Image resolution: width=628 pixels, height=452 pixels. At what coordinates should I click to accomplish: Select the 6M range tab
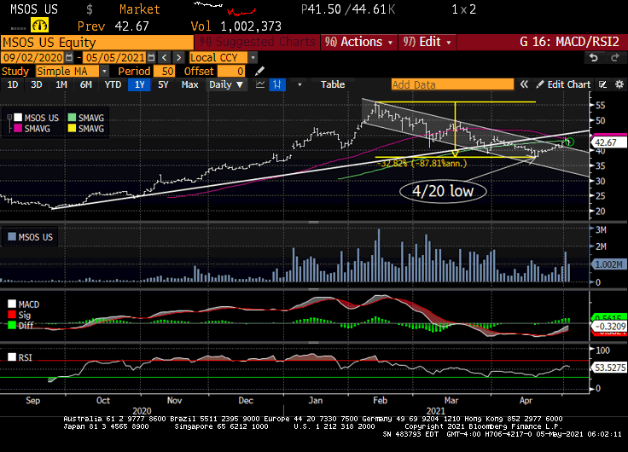coord(85,84)
